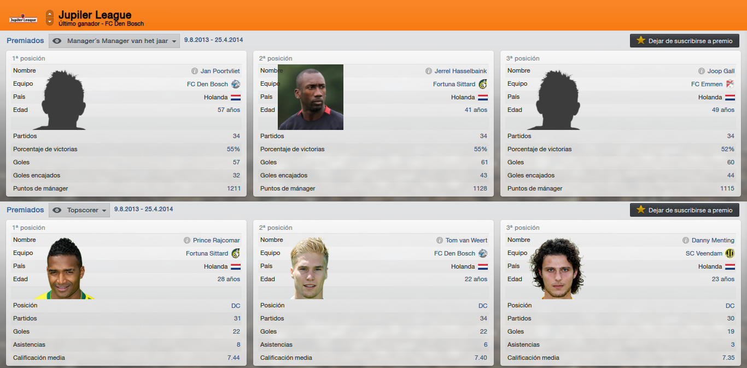Open the FC Den Bosch link for Jan Poortvliet

(x=207, y=84)
